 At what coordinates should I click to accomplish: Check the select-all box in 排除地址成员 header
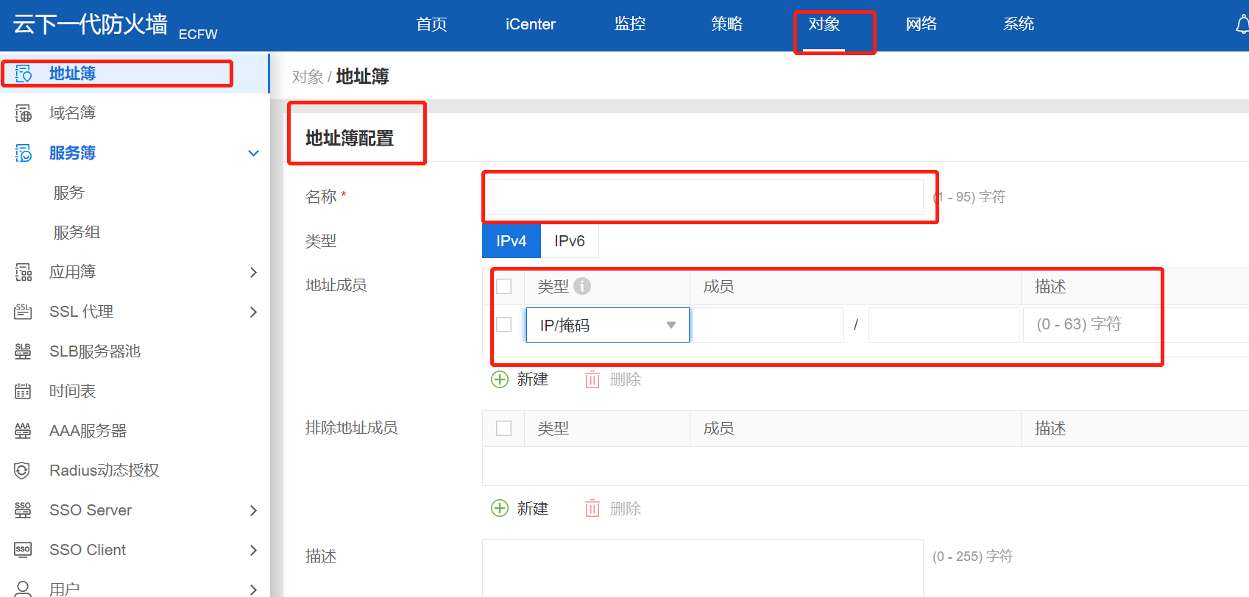tap(504, 428)
